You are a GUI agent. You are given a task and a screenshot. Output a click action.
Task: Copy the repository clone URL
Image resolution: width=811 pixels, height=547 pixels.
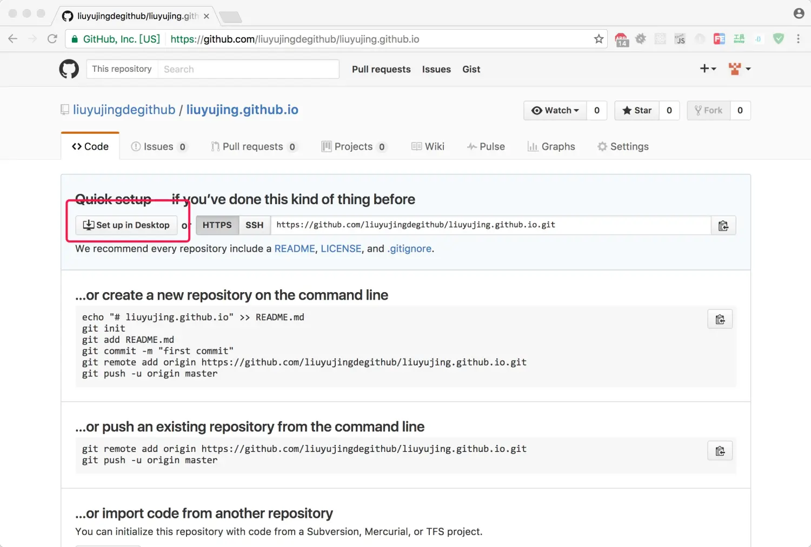click(723, 226)
